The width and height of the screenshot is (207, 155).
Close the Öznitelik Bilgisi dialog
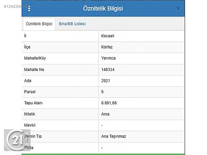(178, 9)
